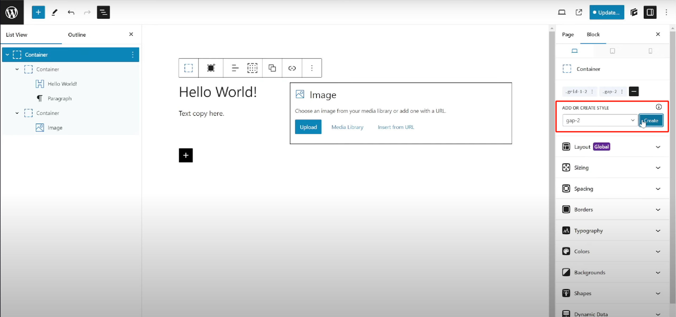Click the GenerateBlocks icon in top bar
676x317 pixels.
[x=634, y=12]
